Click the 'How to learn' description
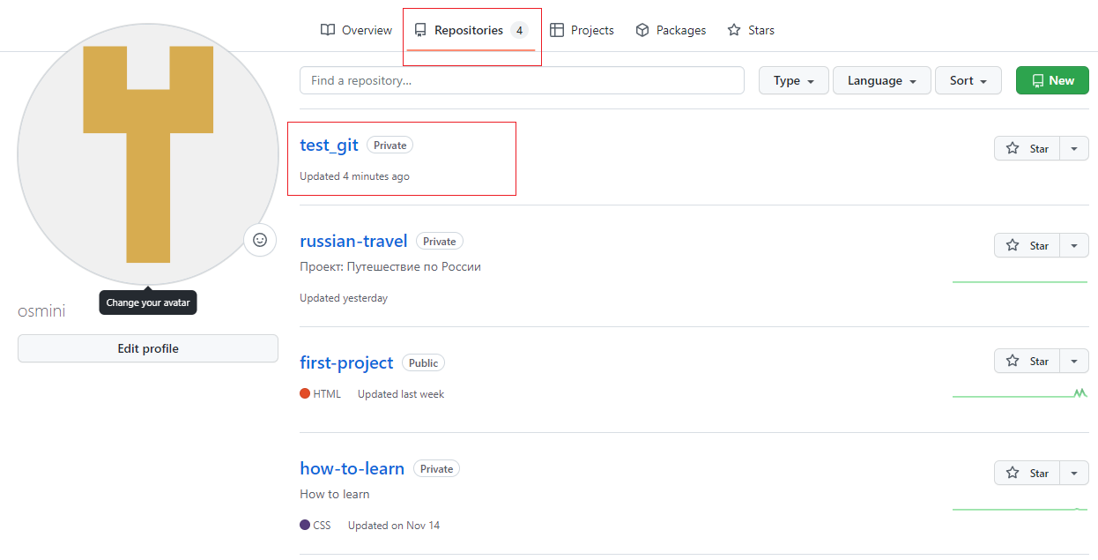Screen dimensions: 1098x560 (x=335, y=494)
